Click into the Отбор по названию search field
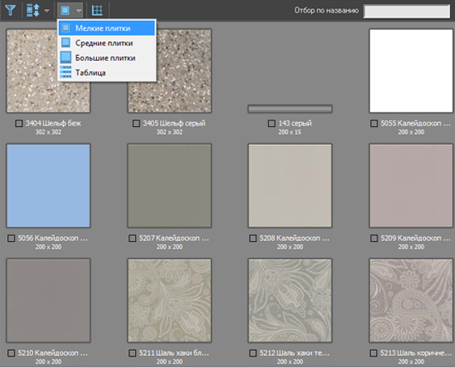This screenshot has height=368, width=455. coord(407,11)
